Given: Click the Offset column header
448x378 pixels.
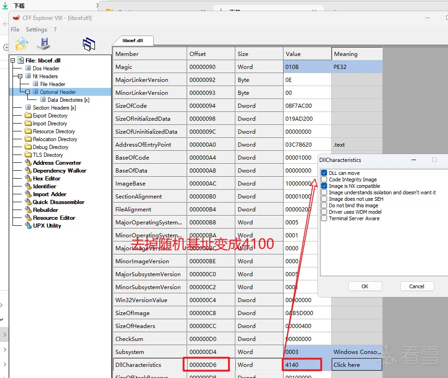Looking at the screenshot, I should pyautogui.click(x=211, y=54).
